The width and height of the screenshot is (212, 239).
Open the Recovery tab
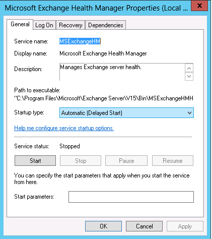[x=70, y=25]
